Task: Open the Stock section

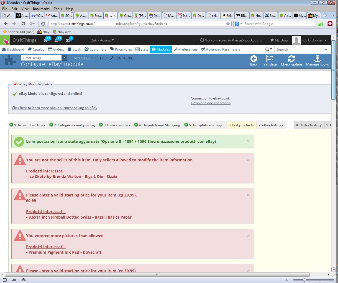Action: tap(74, 49)
